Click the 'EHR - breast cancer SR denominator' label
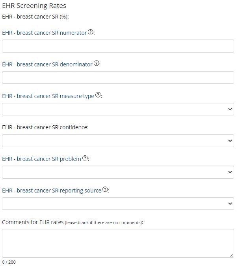Viewport: 238px width, 268px height. click(x=47, y=64)
